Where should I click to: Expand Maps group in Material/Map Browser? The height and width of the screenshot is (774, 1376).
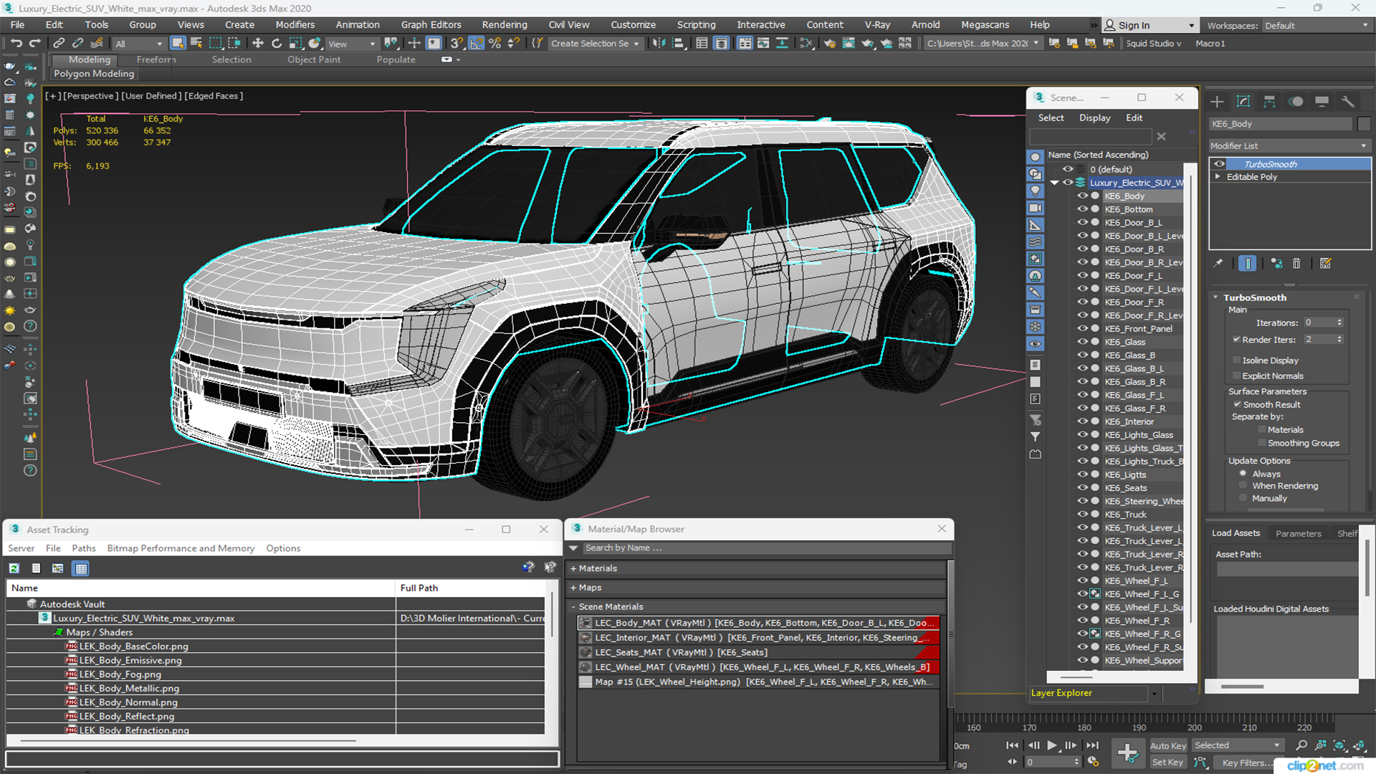(573, 588)
